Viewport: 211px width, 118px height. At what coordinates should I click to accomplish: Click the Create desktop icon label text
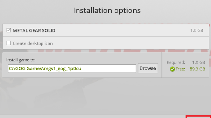(33, 43)
